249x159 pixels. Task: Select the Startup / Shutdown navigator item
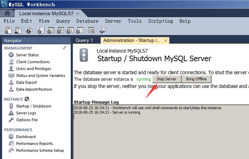point(34,106)
